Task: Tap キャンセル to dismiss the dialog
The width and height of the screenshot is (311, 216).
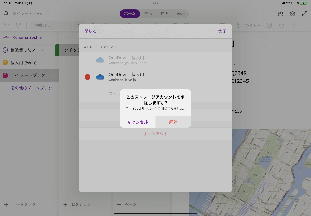Action: tap(138, 122)
